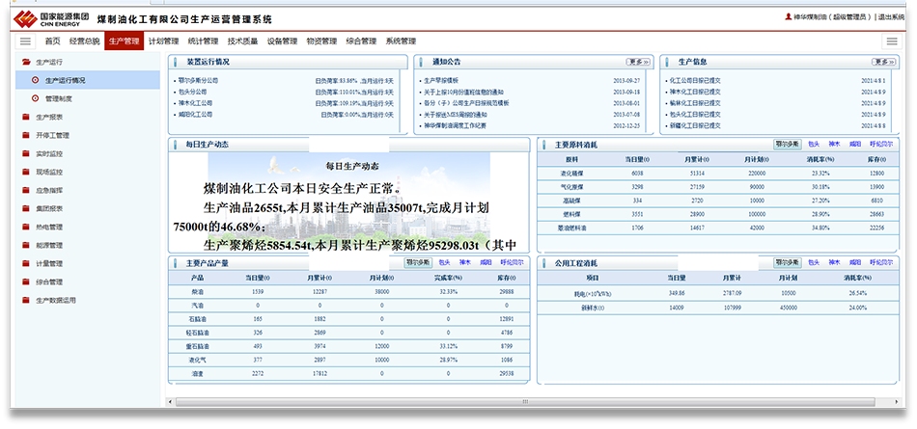The width and height of the screenshot is (917, 429).
Task: Click 包头分公司 in 装置运行情况 panel
Action: coord(192,92)
